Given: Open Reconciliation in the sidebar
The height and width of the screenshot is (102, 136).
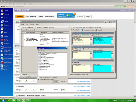Looking at the screenshot, I should (7, 58).
